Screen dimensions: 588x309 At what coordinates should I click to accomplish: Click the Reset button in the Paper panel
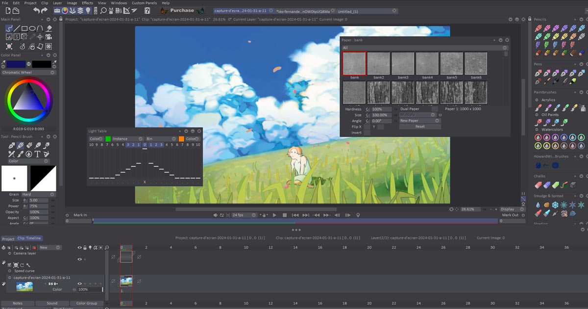419,127
